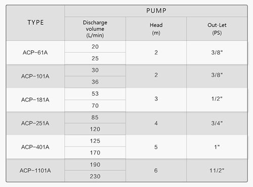This screenshot has height=187, width=253.
Task: Click the 1/2" outlet cell for ACP-181A
Action: click(x=217, y=100)
